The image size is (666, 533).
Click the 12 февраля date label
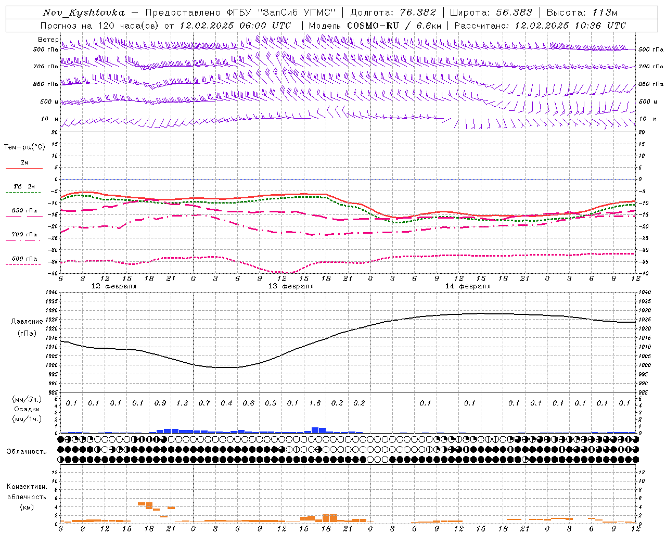pyautogui.click(x=114, y=286)
